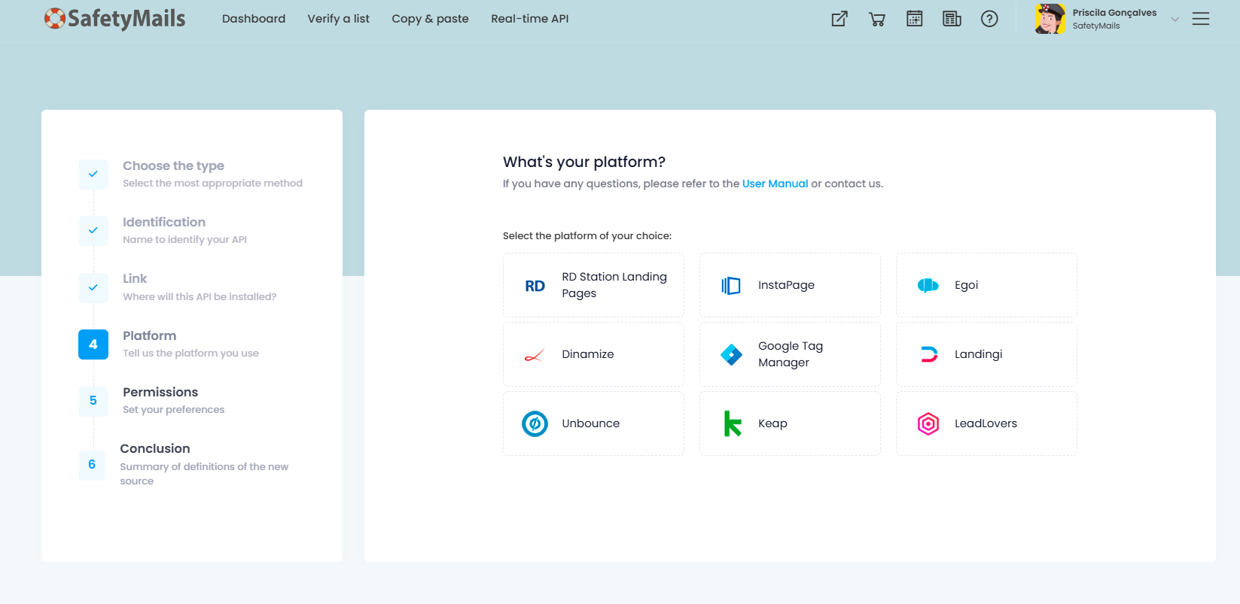This screenshot has width=1240, height=604.
Task: Select the Egoi logo icon
Action: (x=928, y=286)
